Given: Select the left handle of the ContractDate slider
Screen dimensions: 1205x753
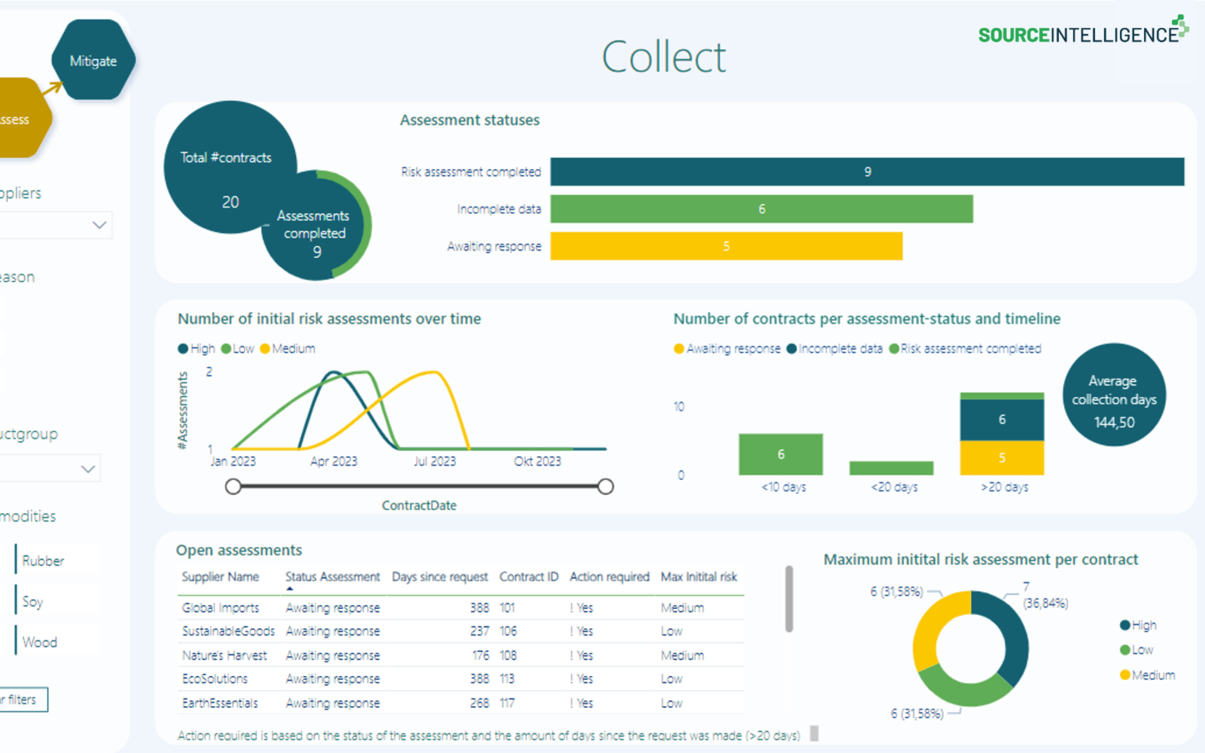Looking at the screenshot, I should coord(233,486).
